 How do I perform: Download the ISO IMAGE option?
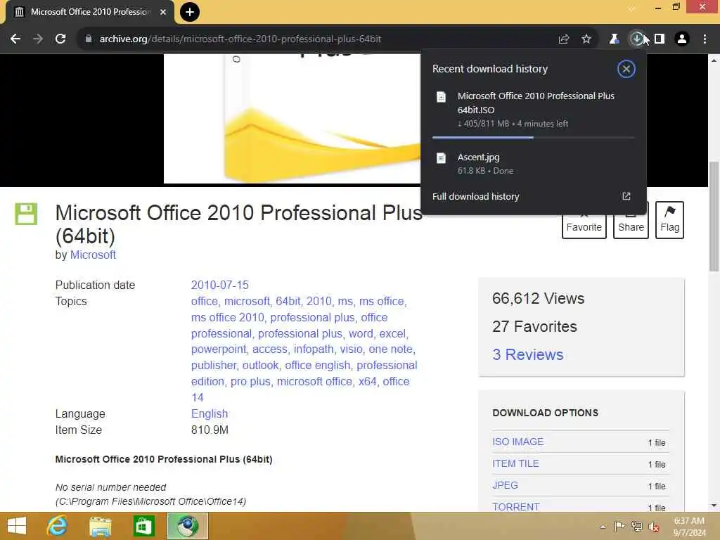click(517, 442)
